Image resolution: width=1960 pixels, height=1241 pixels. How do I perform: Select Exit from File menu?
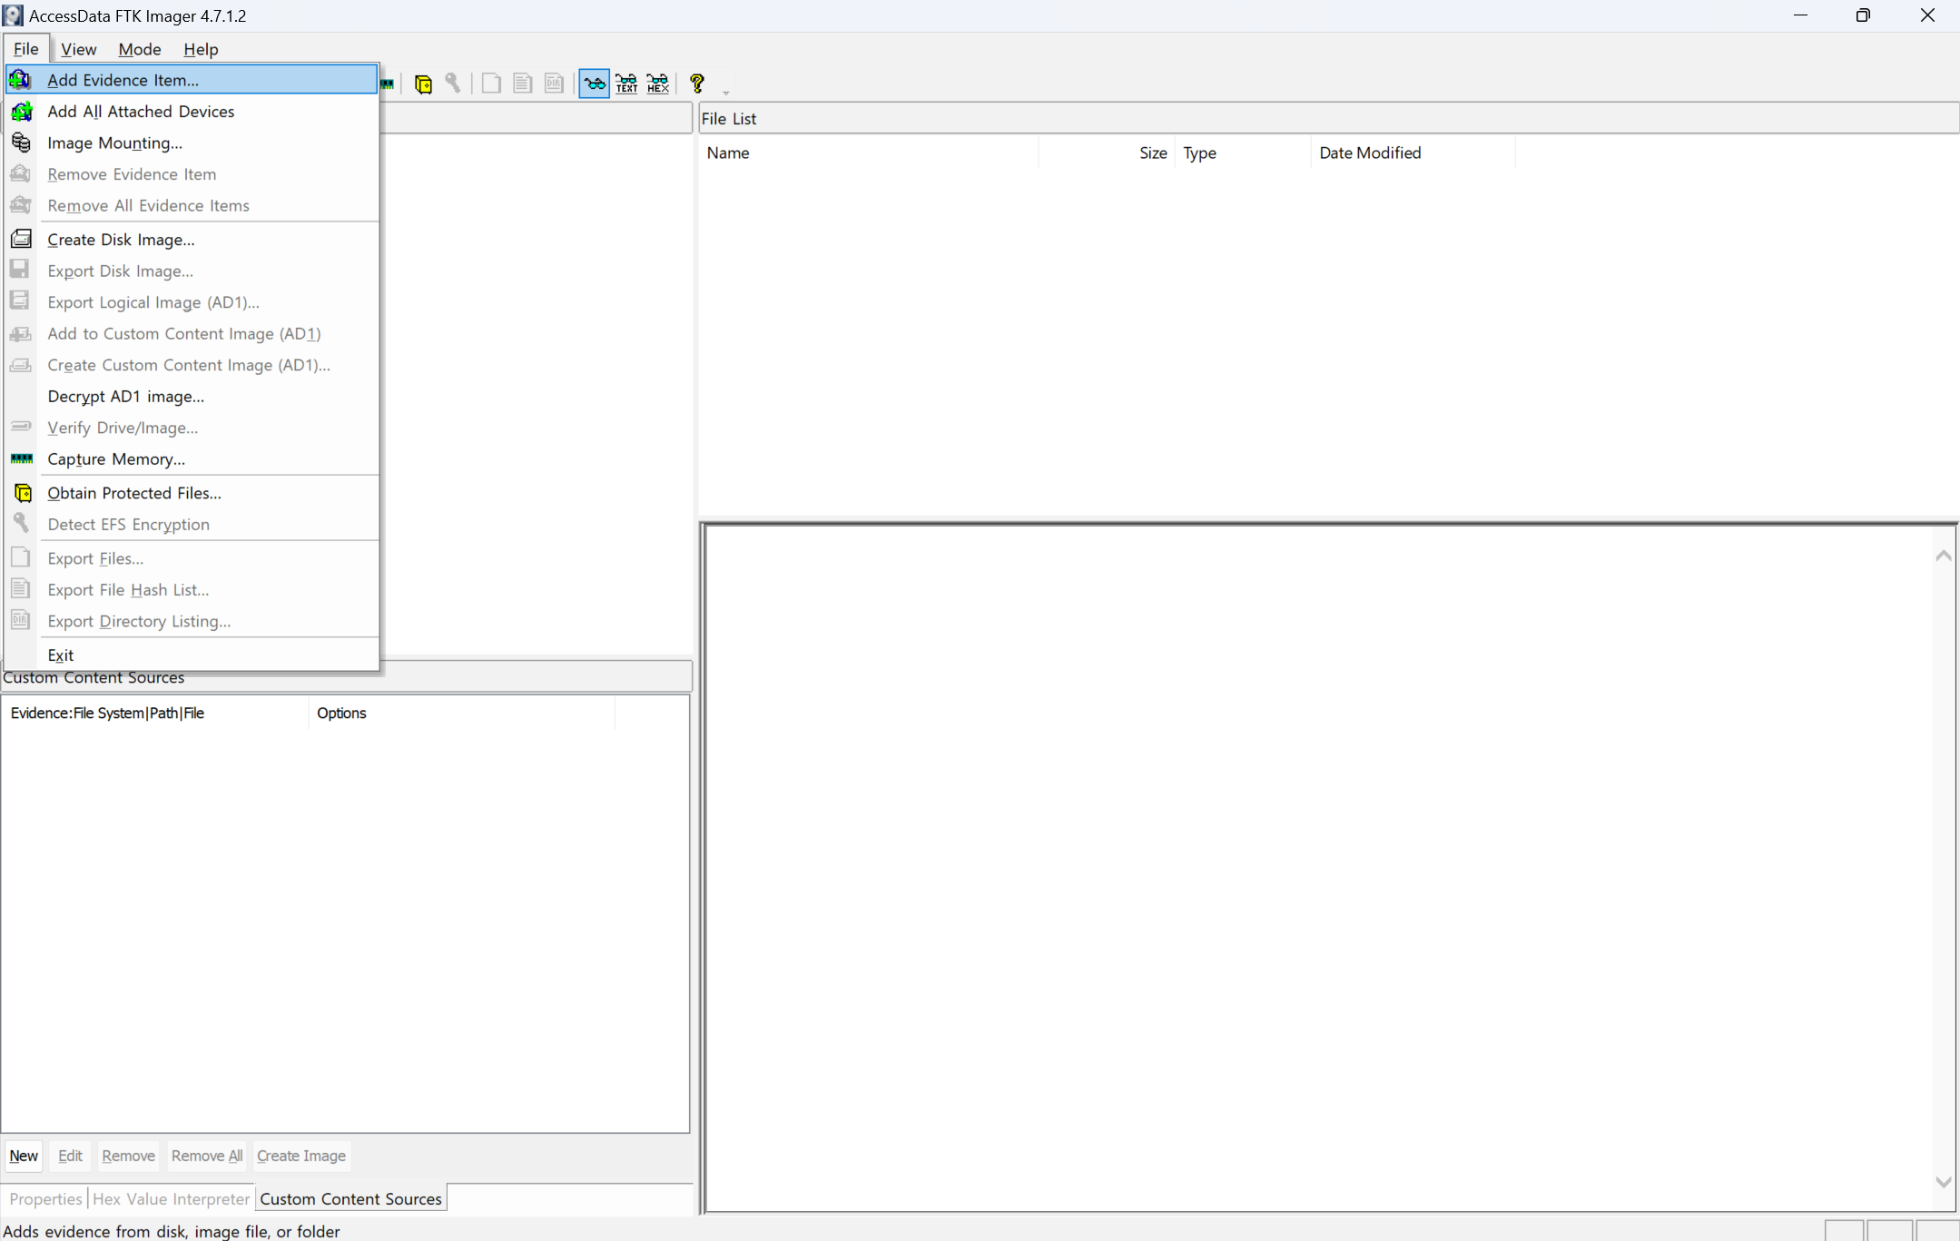pyautogui.click(x=61, y=655)
